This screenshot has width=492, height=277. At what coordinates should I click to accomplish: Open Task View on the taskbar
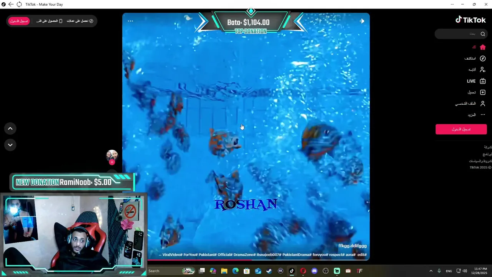[202, 271]
